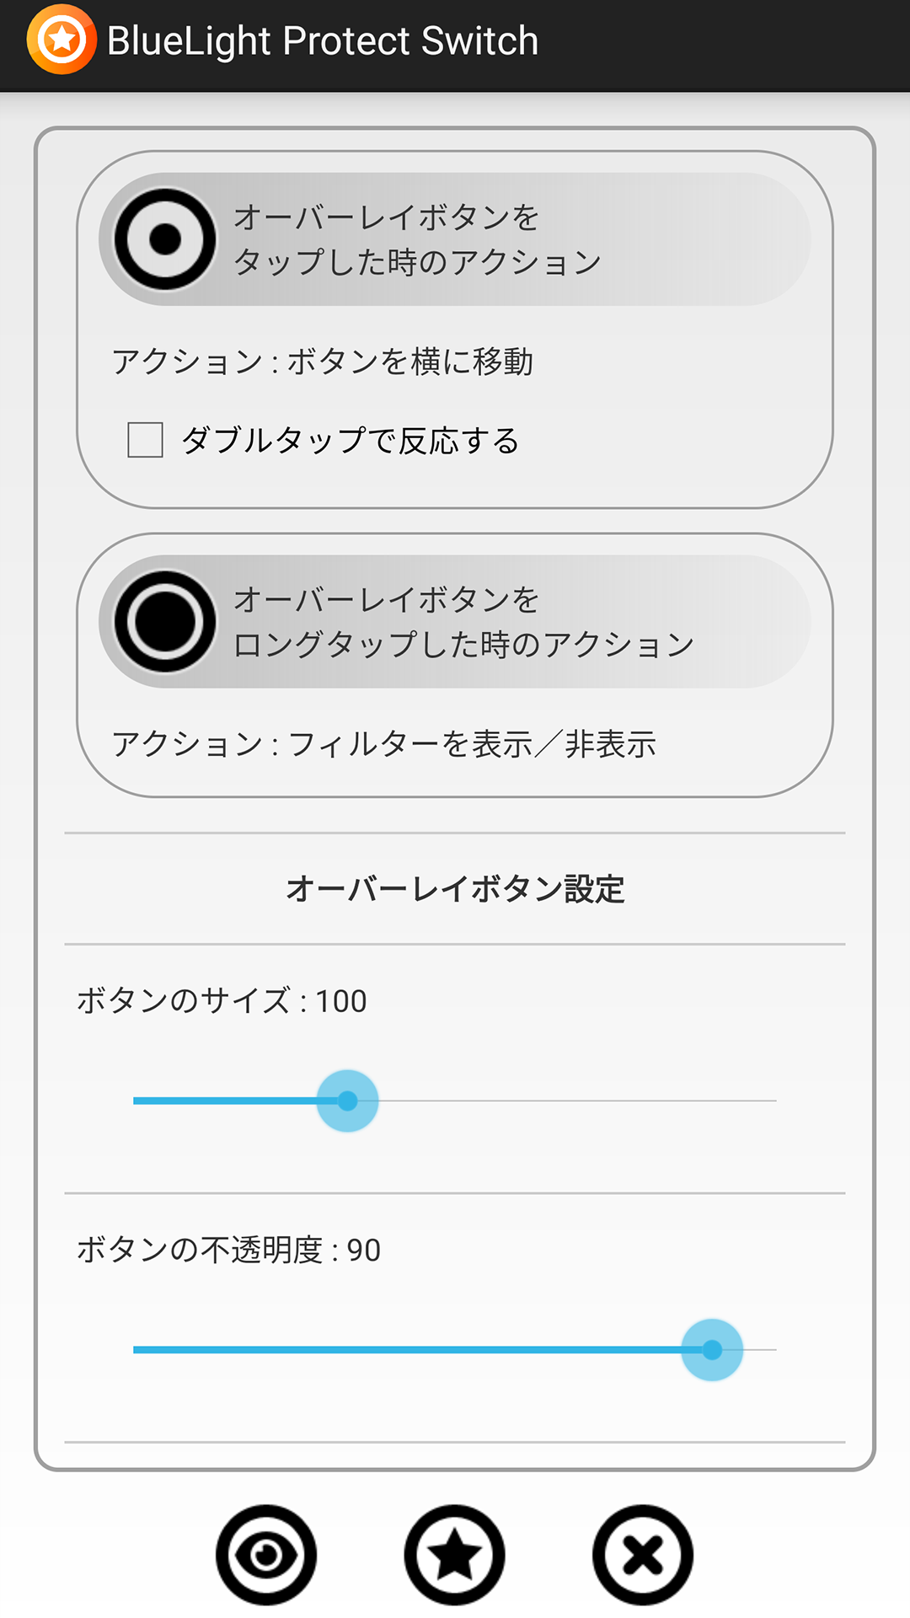Click the ダブルタップで反応する label text
Viewport: 910px width, 1618px height.
[x=350, y=440]
